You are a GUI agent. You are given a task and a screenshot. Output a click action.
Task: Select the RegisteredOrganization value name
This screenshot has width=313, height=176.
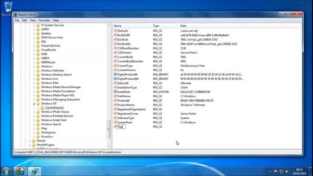(x=132, y=110)
